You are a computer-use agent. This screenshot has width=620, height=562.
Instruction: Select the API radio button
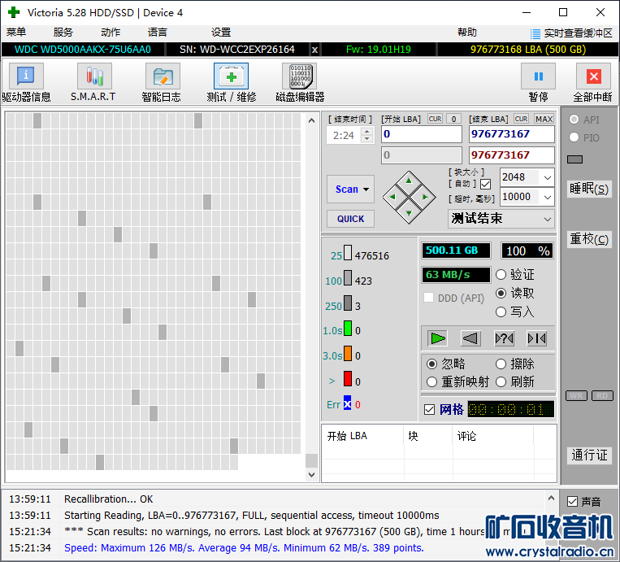point(574,120)
